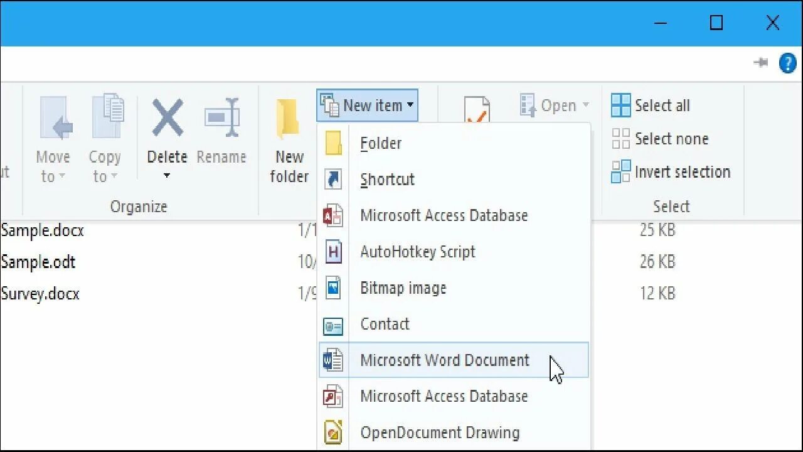803x452 pixels.
Task: Select the Sample.odt file
Action: pos(38,262)
